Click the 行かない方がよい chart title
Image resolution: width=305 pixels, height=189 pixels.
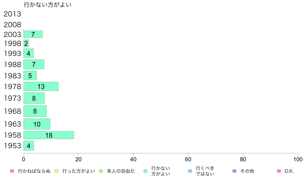[x=48, y=5]
